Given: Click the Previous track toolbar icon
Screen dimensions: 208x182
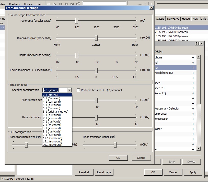Looking at the screenshot, I should tap(66, 4).
